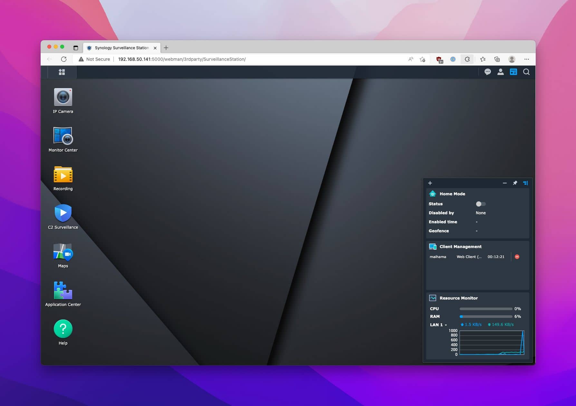
Task: Click the search magnifier in Surveillance Station
Action: point(526,72)
